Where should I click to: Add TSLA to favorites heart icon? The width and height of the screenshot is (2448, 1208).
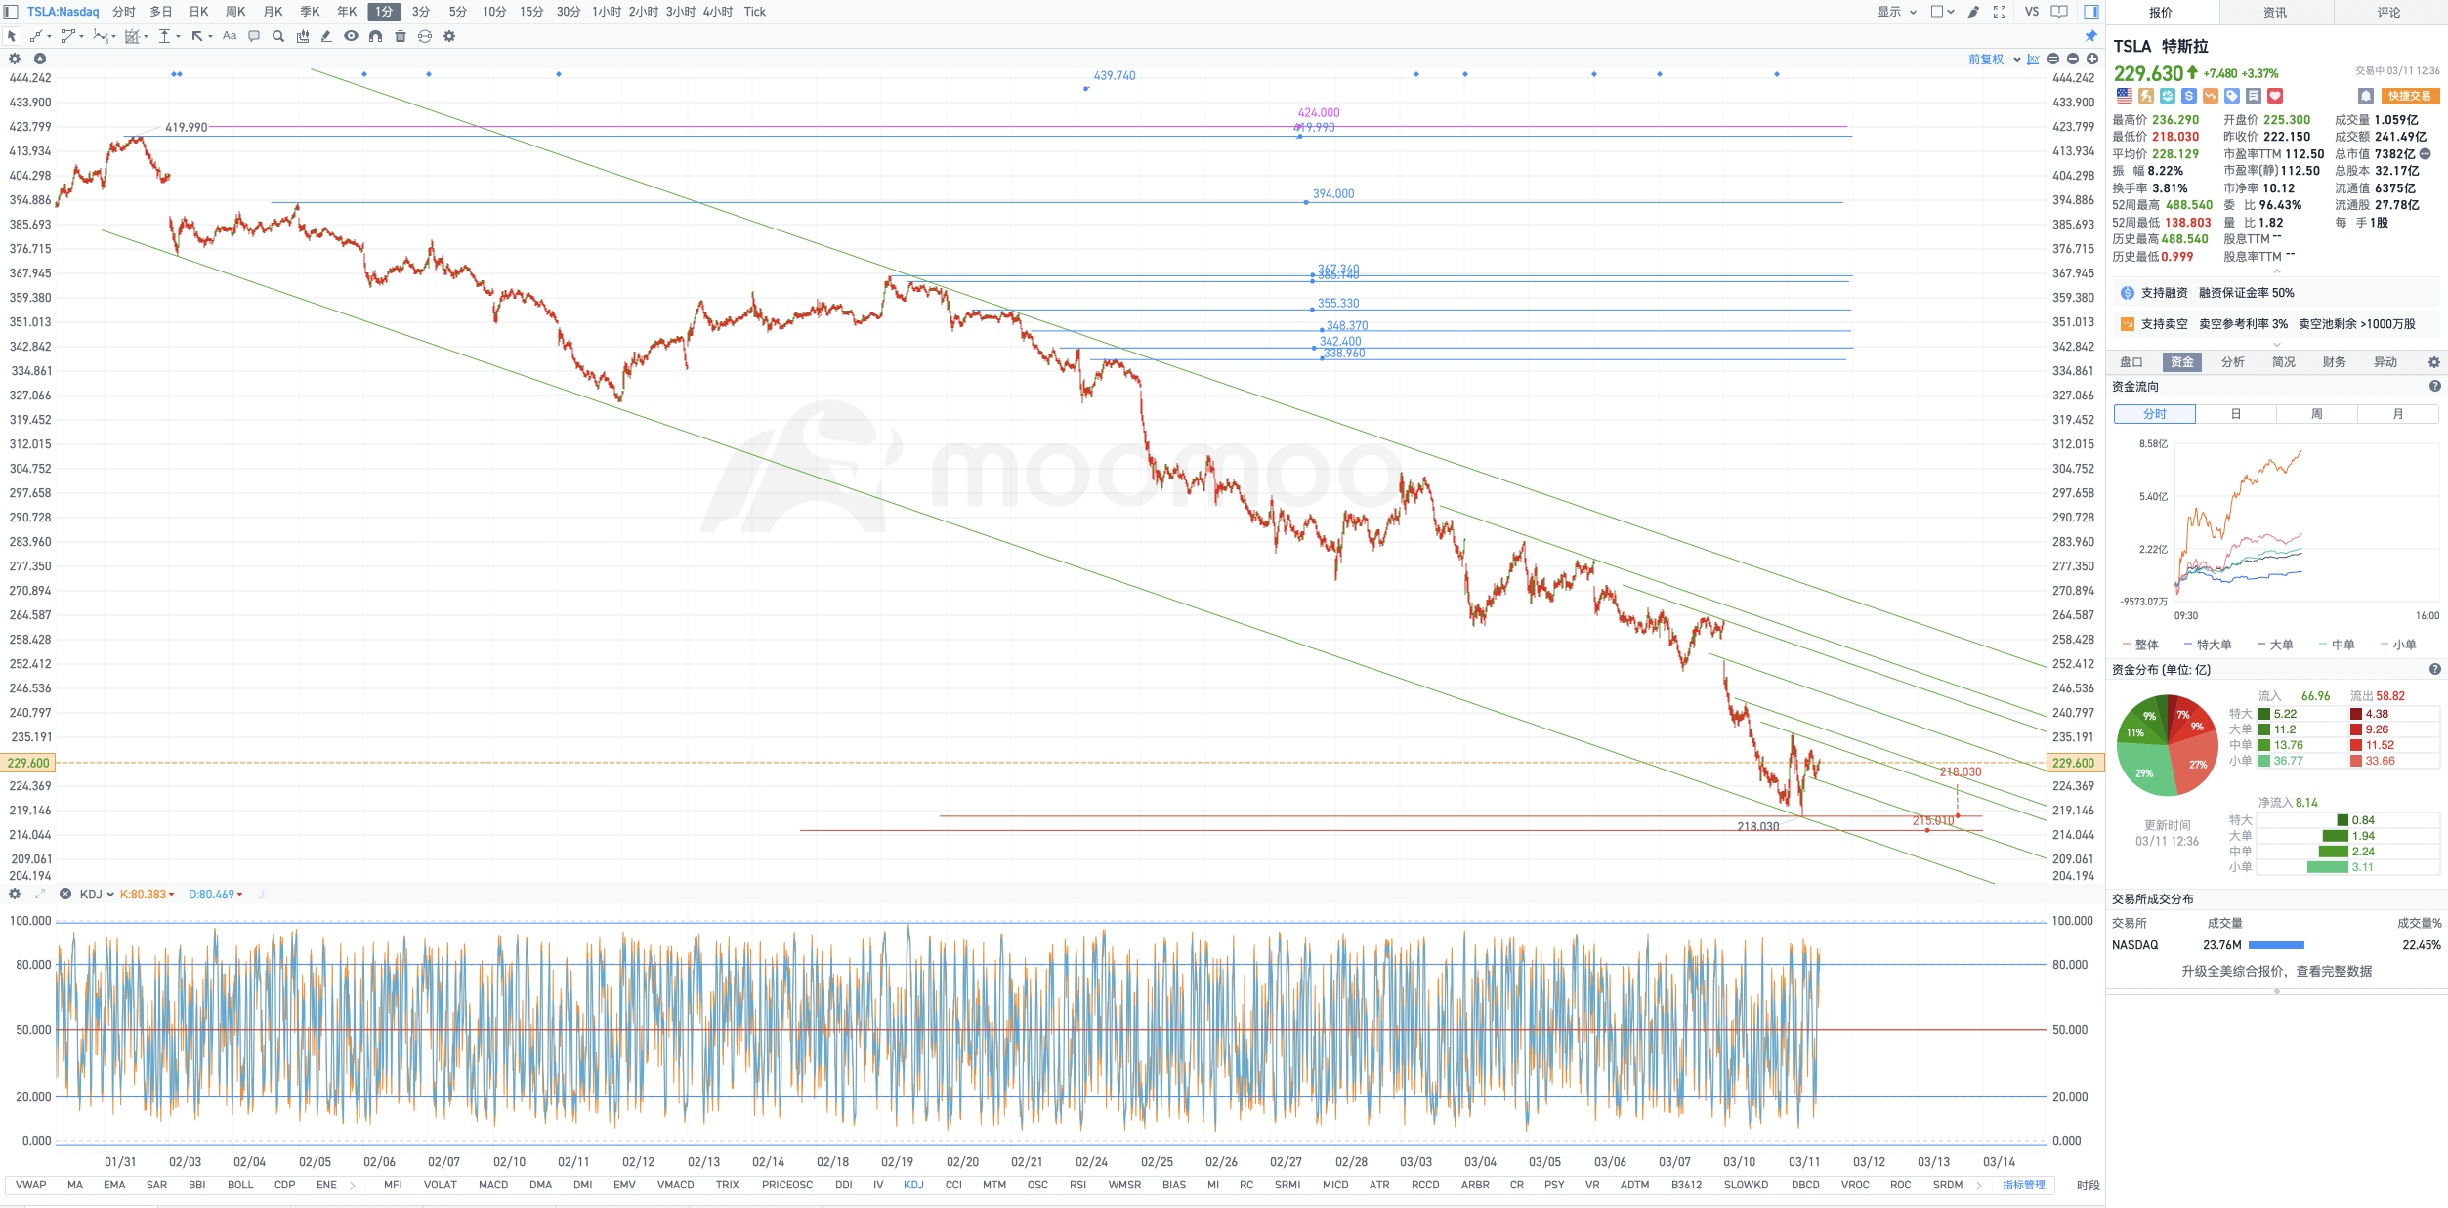point(2275,96)
